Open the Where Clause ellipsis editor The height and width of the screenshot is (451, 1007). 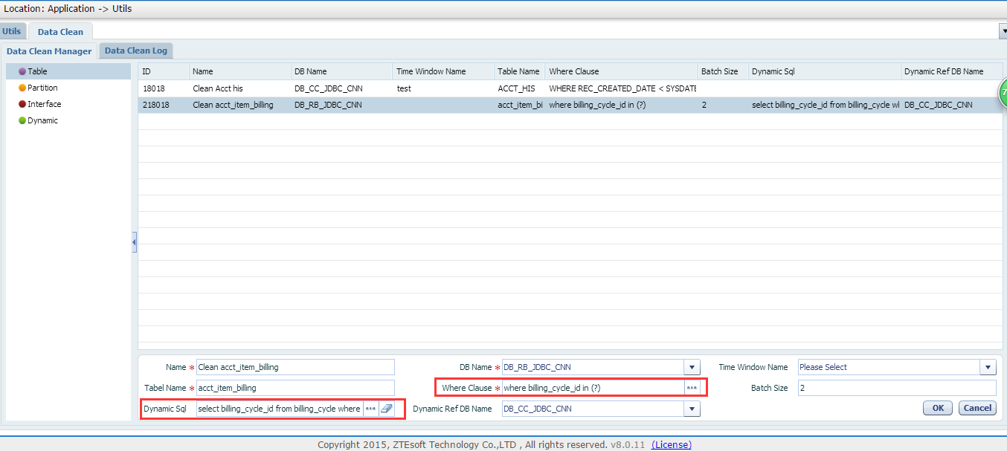(692, 388)
